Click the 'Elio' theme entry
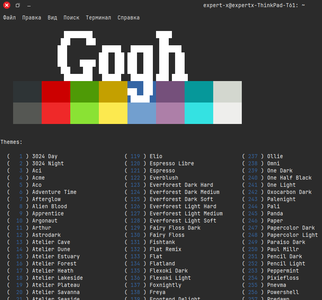322x300 pixels. click(x=156, y=157)
